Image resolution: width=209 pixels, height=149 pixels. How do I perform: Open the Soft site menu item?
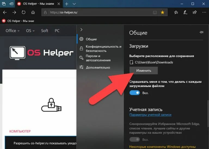(45, 31)
